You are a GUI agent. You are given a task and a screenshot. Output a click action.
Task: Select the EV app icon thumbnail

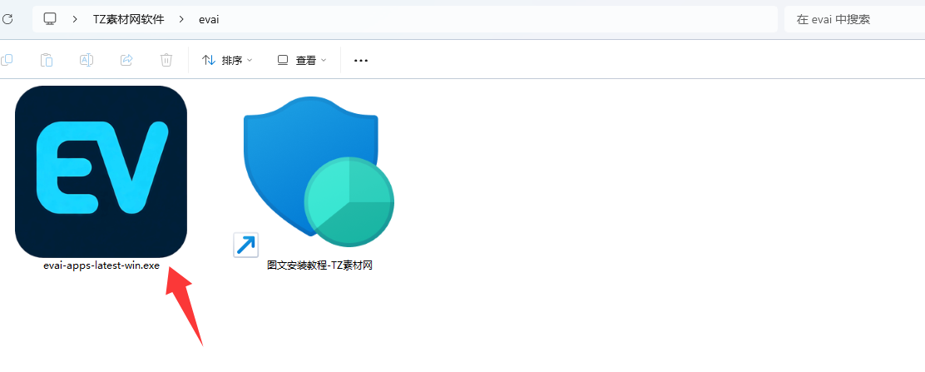pyautogui.click(x=101, y=171)
